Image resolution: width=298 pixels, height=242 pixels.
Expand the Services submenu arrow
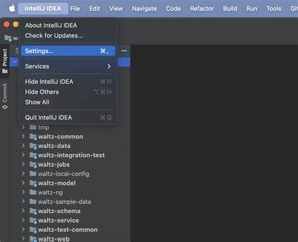pos(109,66)
